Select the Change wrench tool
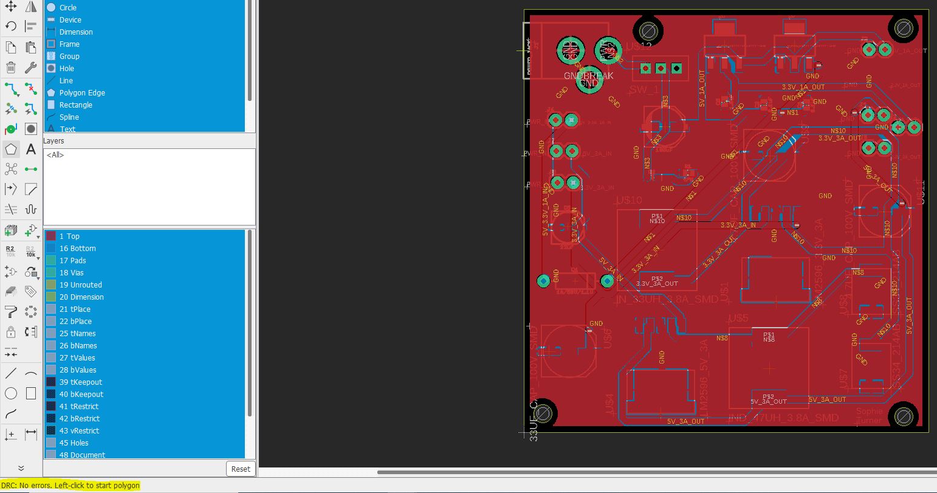 coord(31,67)
